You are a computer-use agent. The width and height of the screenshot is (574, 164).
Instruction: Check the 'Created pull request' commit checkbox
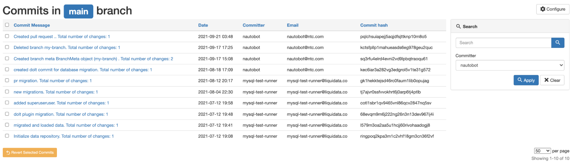7,36
